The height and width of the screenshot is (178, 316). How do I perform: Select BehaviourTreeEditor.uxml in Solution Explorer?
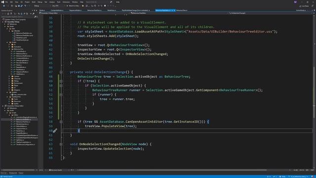tap(24, 35)
